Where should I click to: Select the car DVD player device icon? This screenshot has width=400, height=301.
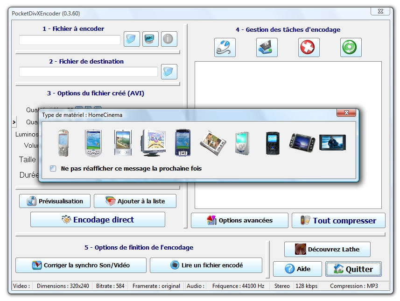click(302, 143)
